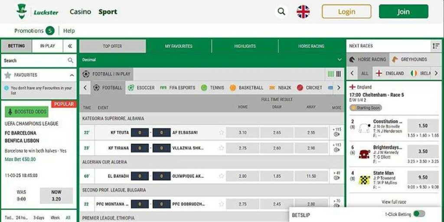Switch to the Horse Racing tab
Viewport: 444px width, 222px height.
311,46
